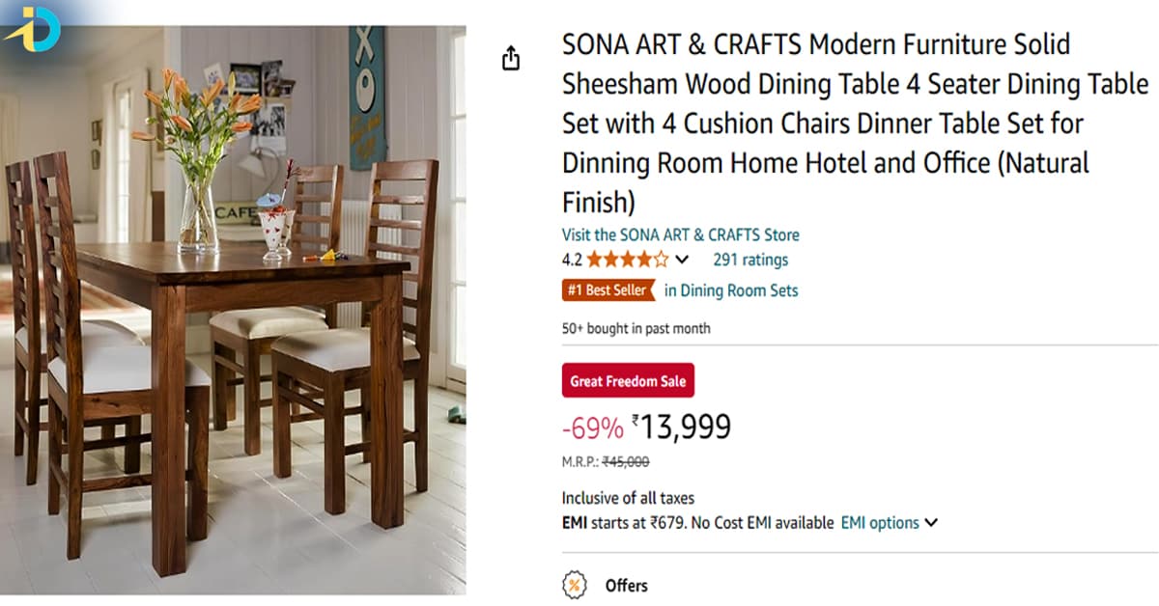Image resolution: width=1159 pixels, height=606 pixels.
Task: Click the percent badge icon beside Offers
Action: pyautogui.click(x=575, y=584)
